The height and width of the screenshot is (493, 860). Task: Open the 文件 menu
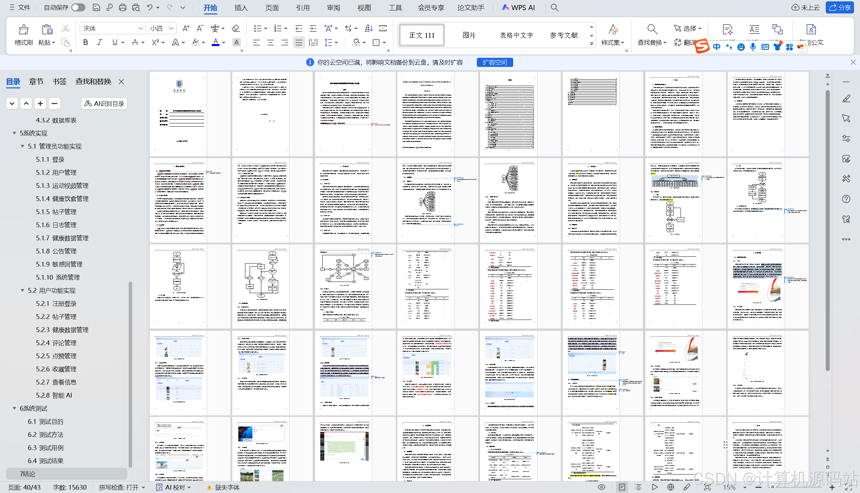tap(20, 7)
